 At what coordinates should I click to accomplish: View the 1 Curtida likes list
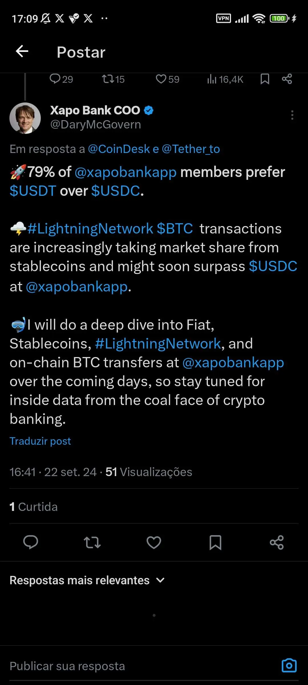pos(34,507)
